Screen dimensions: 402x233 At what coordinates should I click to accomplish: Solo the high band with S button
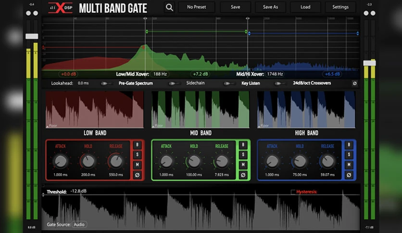click(349, 155)
